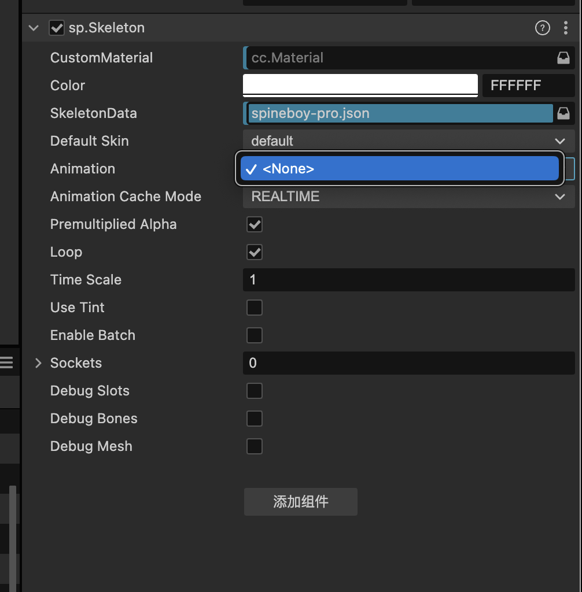This screenshot has height=592, width=582.
Task: Expand the Sockets array
Action: 38,363
